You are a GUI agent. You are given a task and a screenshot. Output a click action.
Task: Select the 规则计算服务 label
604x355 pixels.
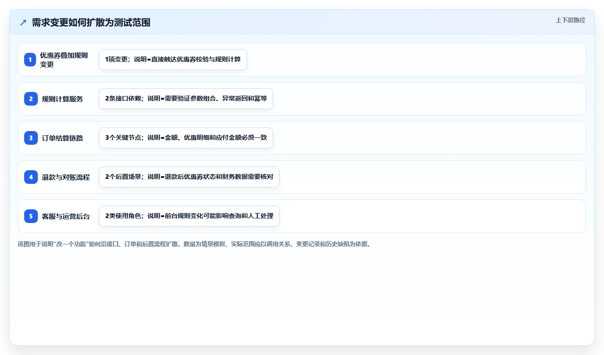pyautogui.click(x=62, y=99)
